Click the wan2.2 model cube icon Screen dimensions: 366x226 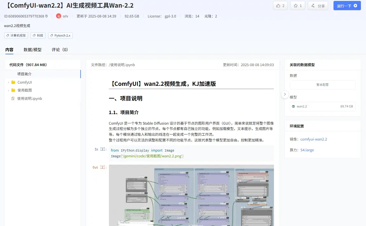point(293,106)
